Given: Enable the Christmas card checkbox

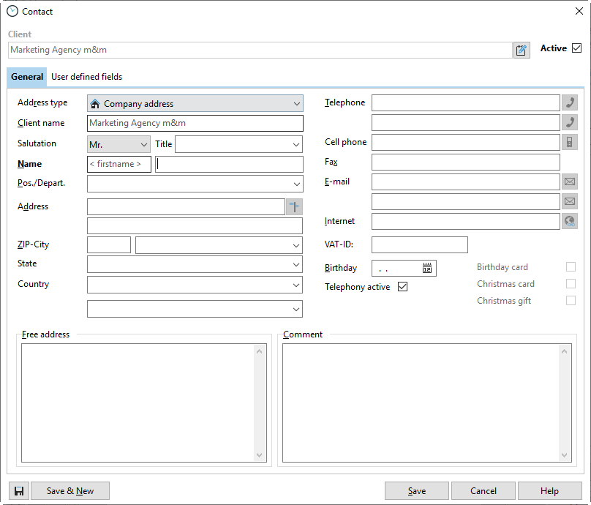Looking at the screenshot, I should pos(571,284).
